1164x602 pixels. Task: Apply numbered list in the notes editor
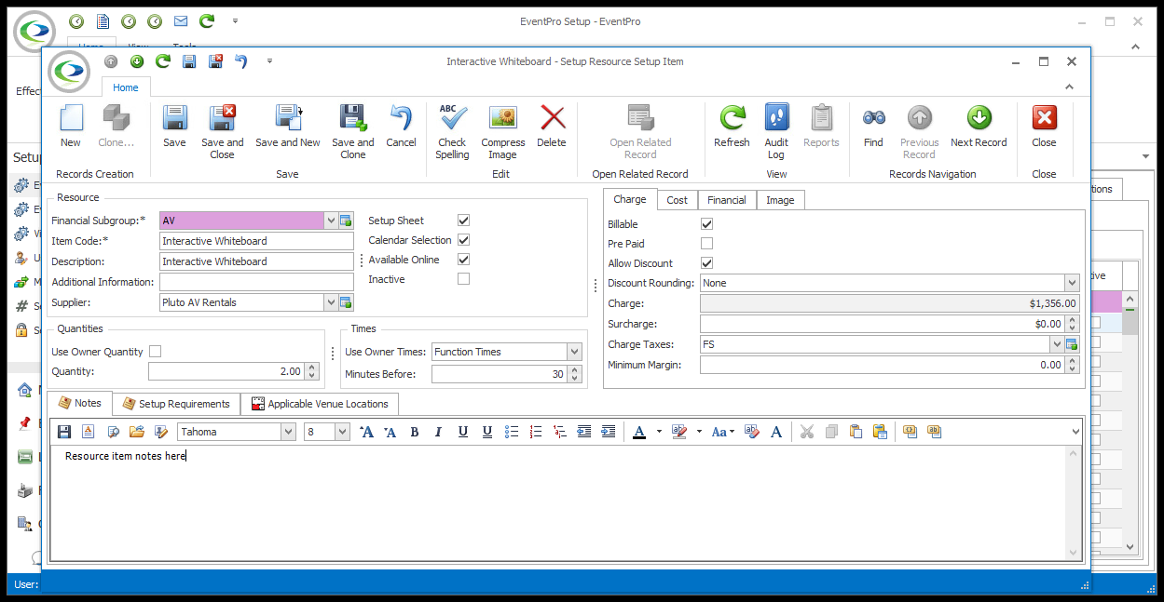coord(536,432)
